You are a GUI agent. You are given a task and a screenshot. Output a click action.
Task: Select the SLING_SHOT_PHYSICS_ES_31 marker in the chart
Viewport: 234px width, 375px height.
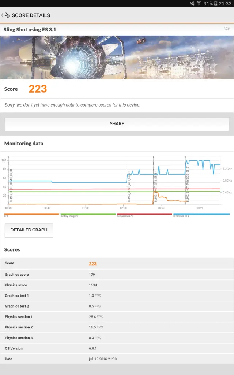coord(188,187)
